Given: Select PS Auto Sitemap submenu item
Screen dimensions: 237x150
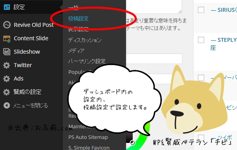Looking at the screenshot, I should click(x=88, y=137).
